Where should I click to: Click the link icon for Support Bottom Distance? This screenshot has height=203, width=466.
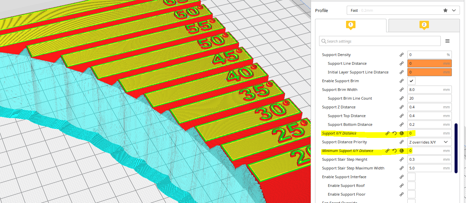click(x=402, y=124)
